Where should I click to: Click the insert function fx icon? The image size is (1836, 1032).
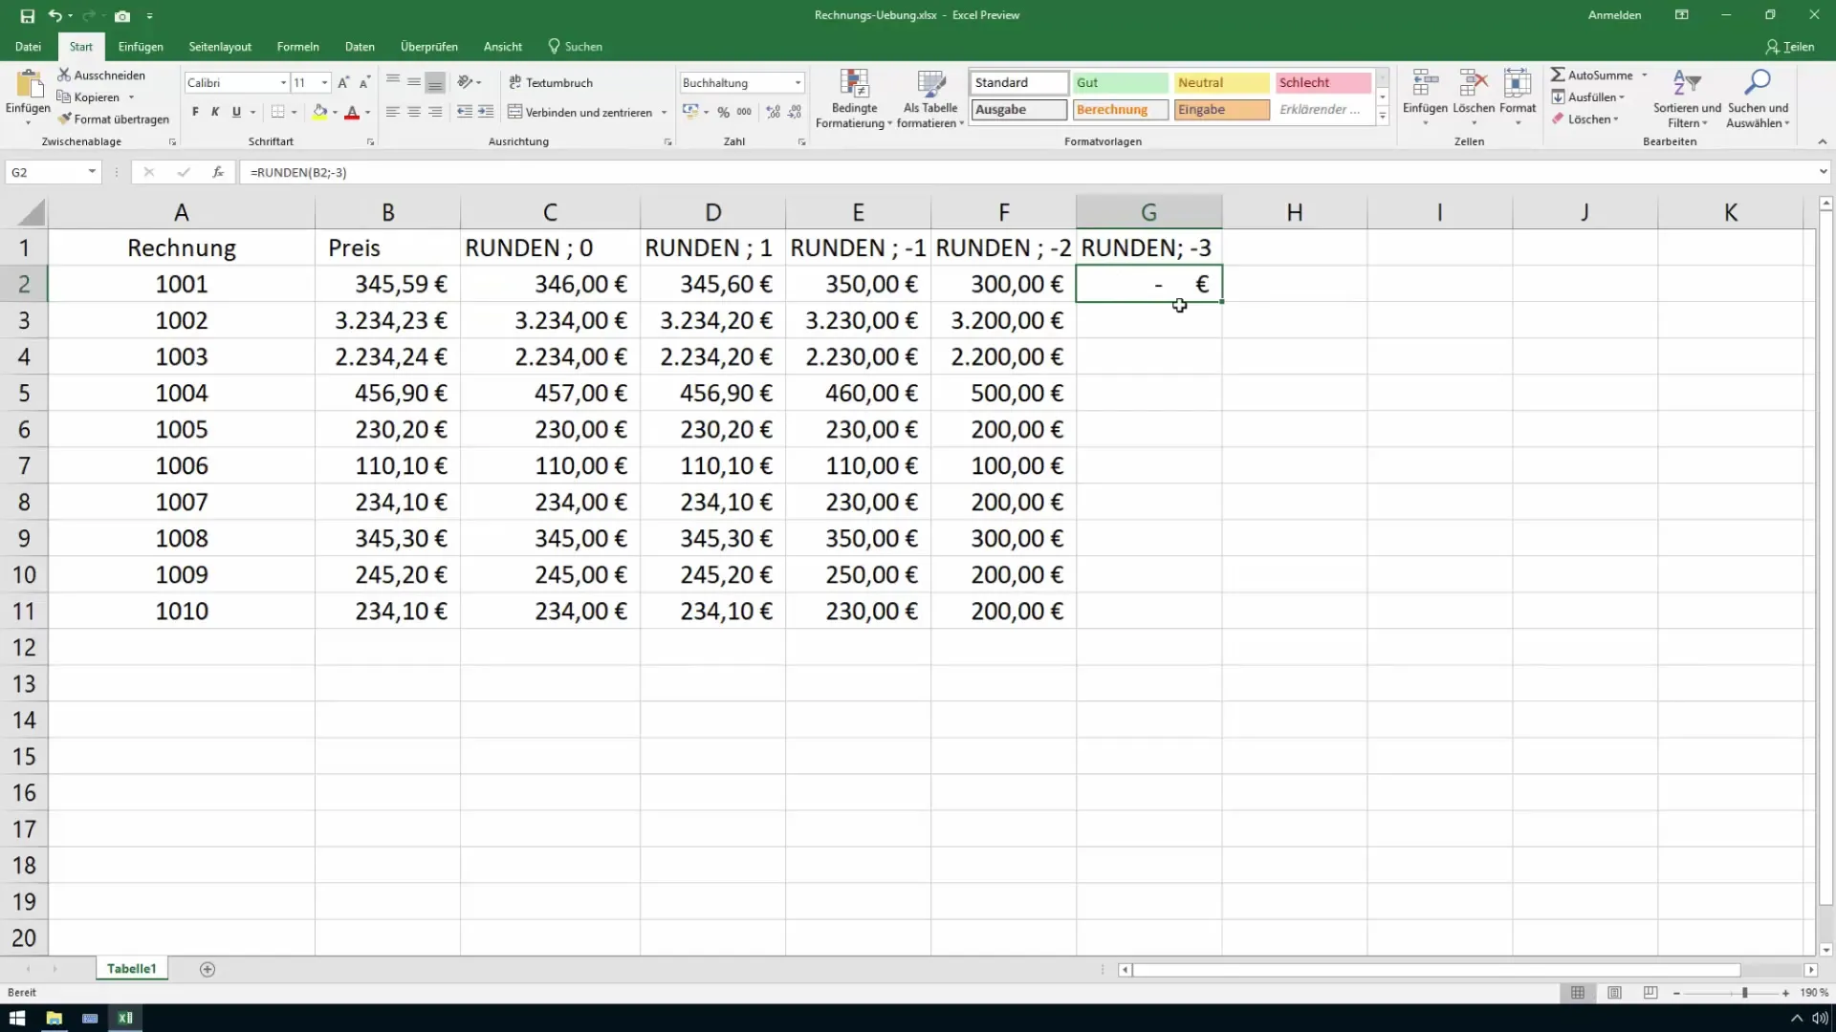point(218,172)
